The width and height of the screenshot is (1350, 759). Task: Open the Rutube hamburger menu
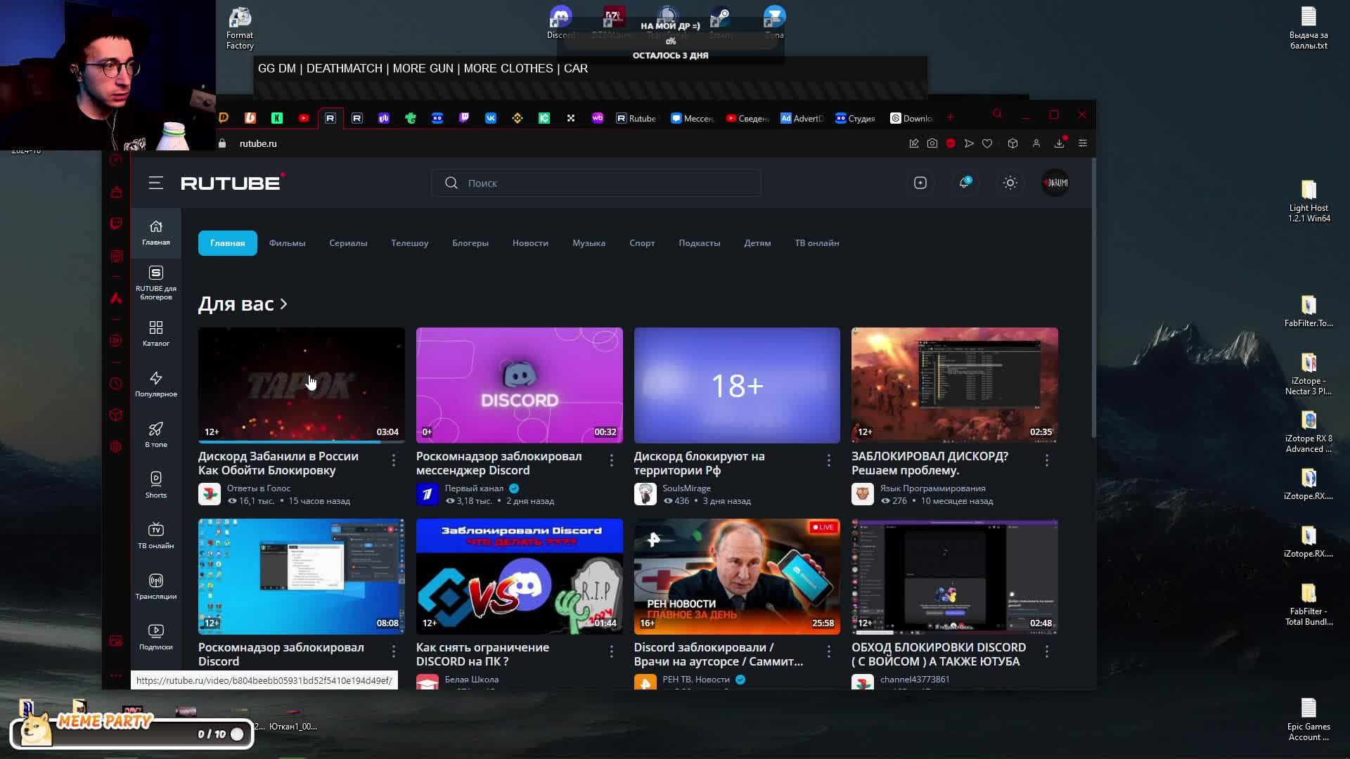pyautogui.click(x=155, y=183)
